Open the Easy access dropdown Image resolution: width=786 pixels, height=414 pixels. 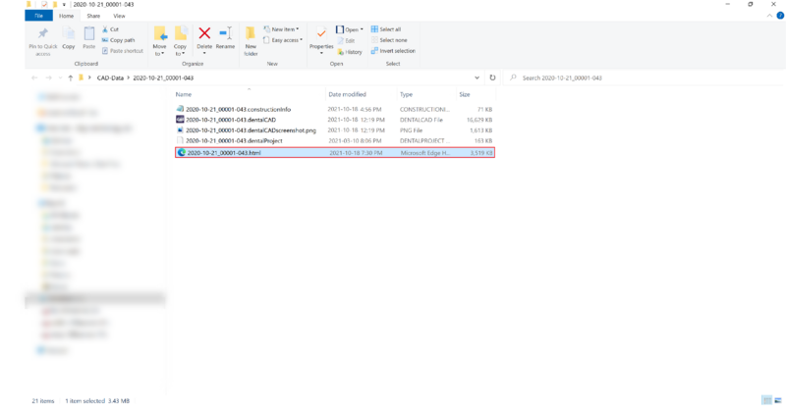[283, 40]
